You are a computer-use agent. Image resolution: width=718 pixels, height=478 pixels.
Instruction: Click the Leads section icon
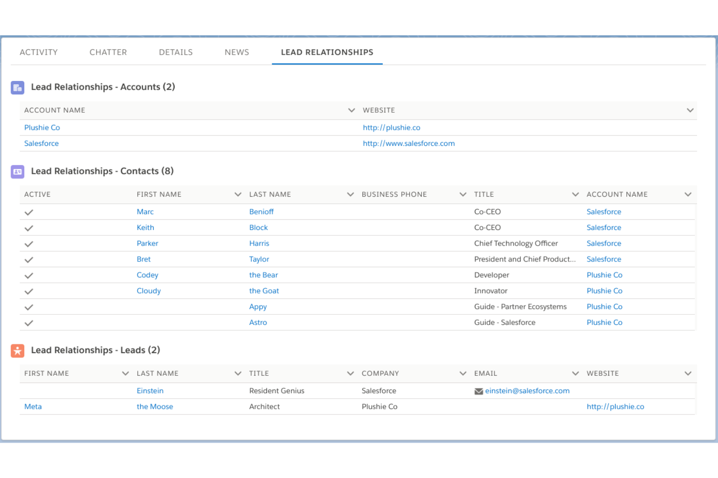[17, 350]
